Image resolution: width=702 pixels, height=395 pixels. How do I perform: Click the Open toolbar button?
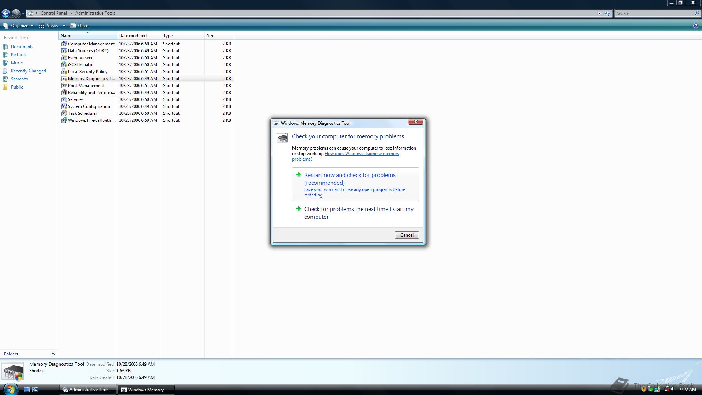[x=79, y=26]
